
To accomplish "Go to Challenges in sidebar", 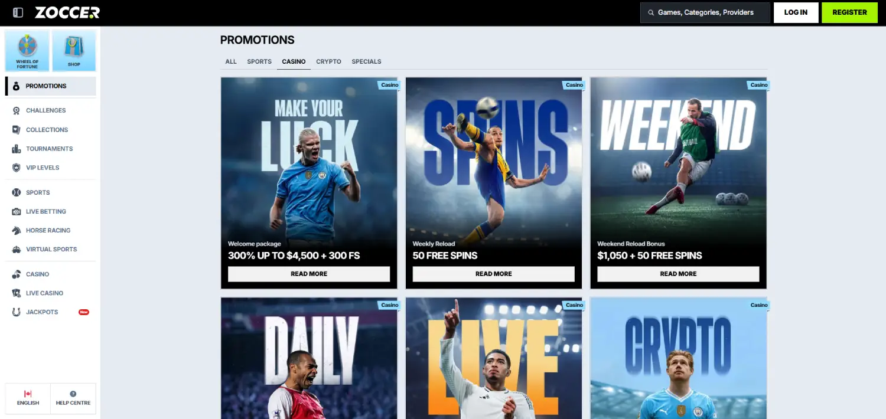I will pos(51,110).
